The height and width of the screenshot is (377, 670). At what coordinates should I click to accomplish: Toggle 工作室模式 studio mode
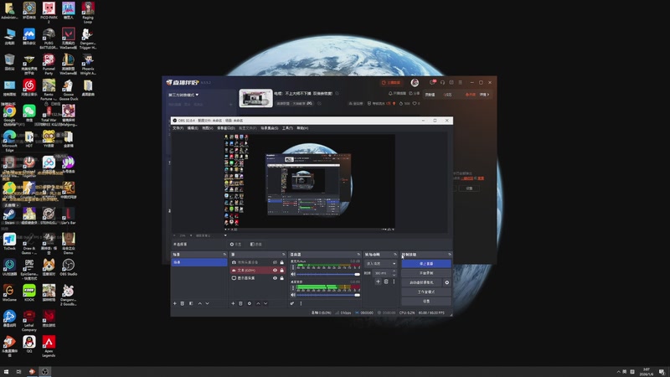pyautogui.click(x=426, y=292)
